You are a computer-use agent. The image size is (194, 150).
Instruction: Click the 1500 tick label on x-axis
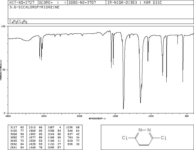[115, 116]
